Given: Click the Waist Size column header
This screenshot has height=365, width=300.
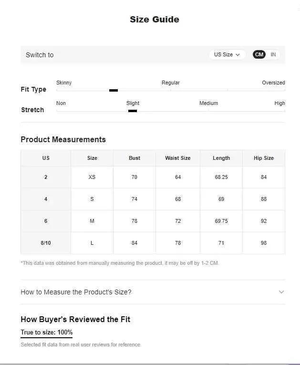Looking at the screenshot, I should click(178, 158).
